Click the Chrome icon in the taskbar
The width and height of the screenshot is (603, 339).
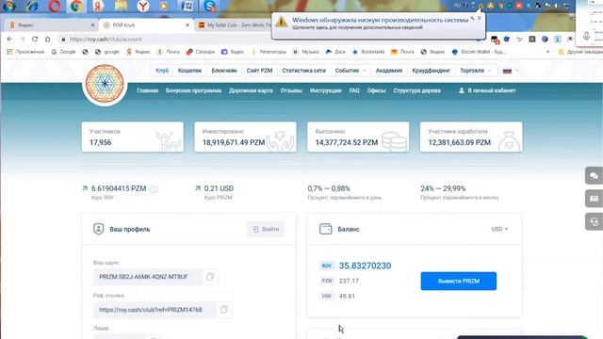click(x=76, y=6)
